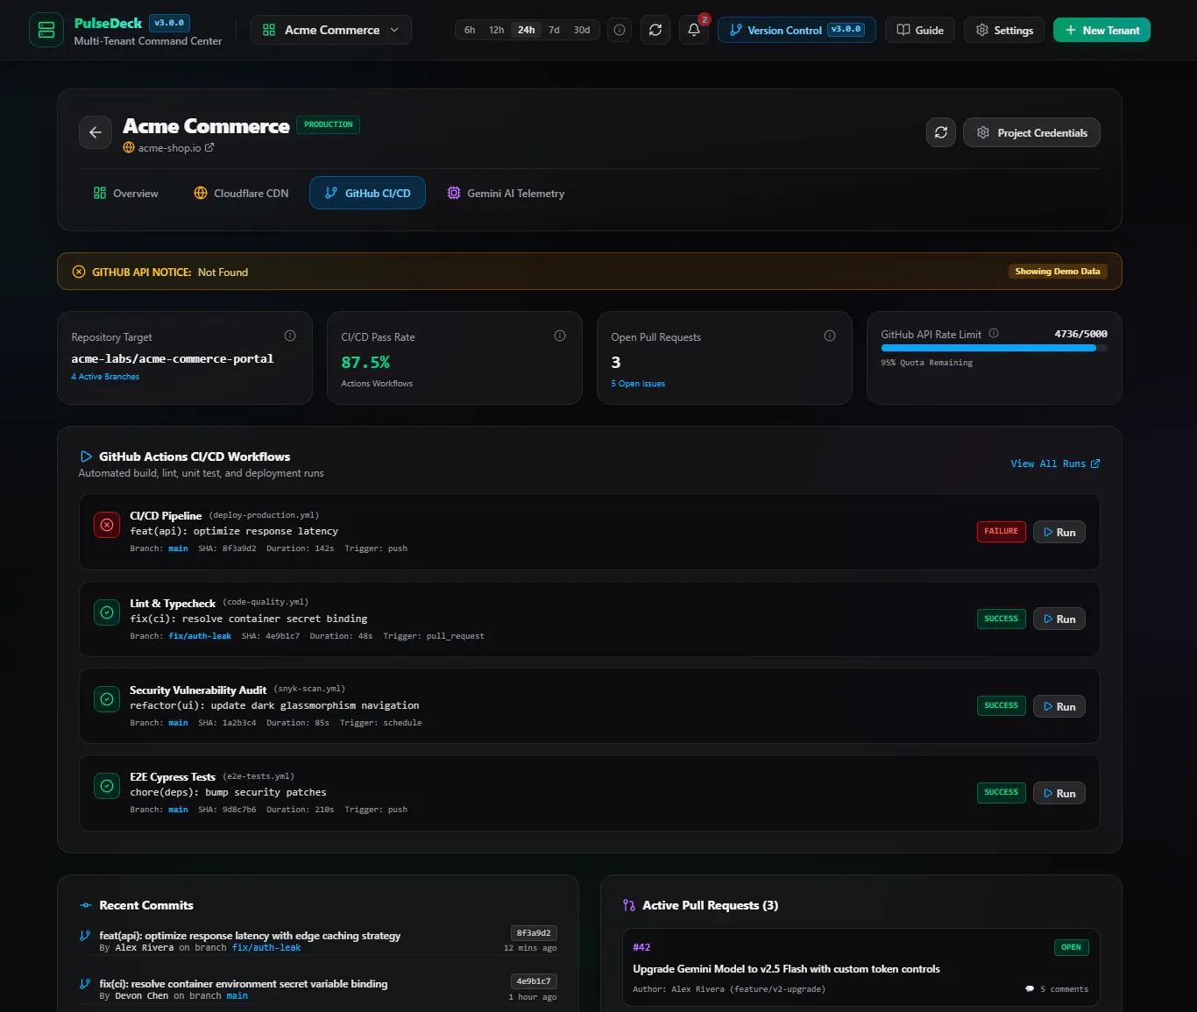Viewport: 1197px width, 1012px height.
Task: Click the CI/CD Pass Rate info icon
Action: (560, 336)
